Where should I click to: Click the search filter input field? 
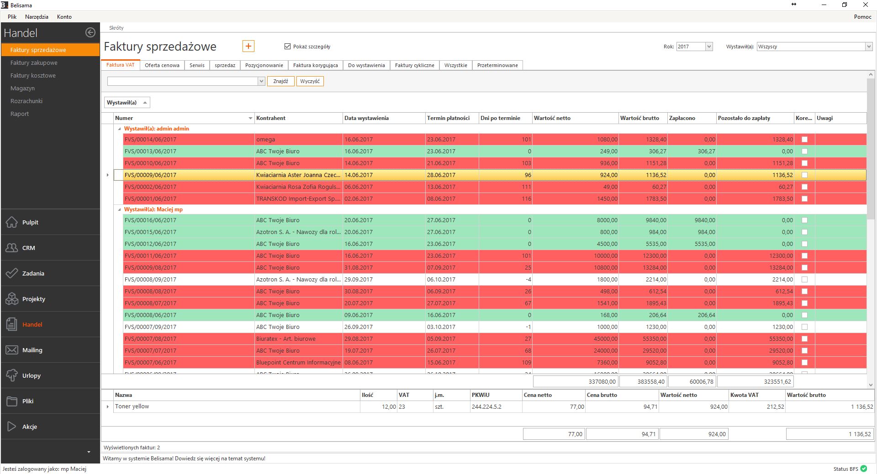[183, 81]
